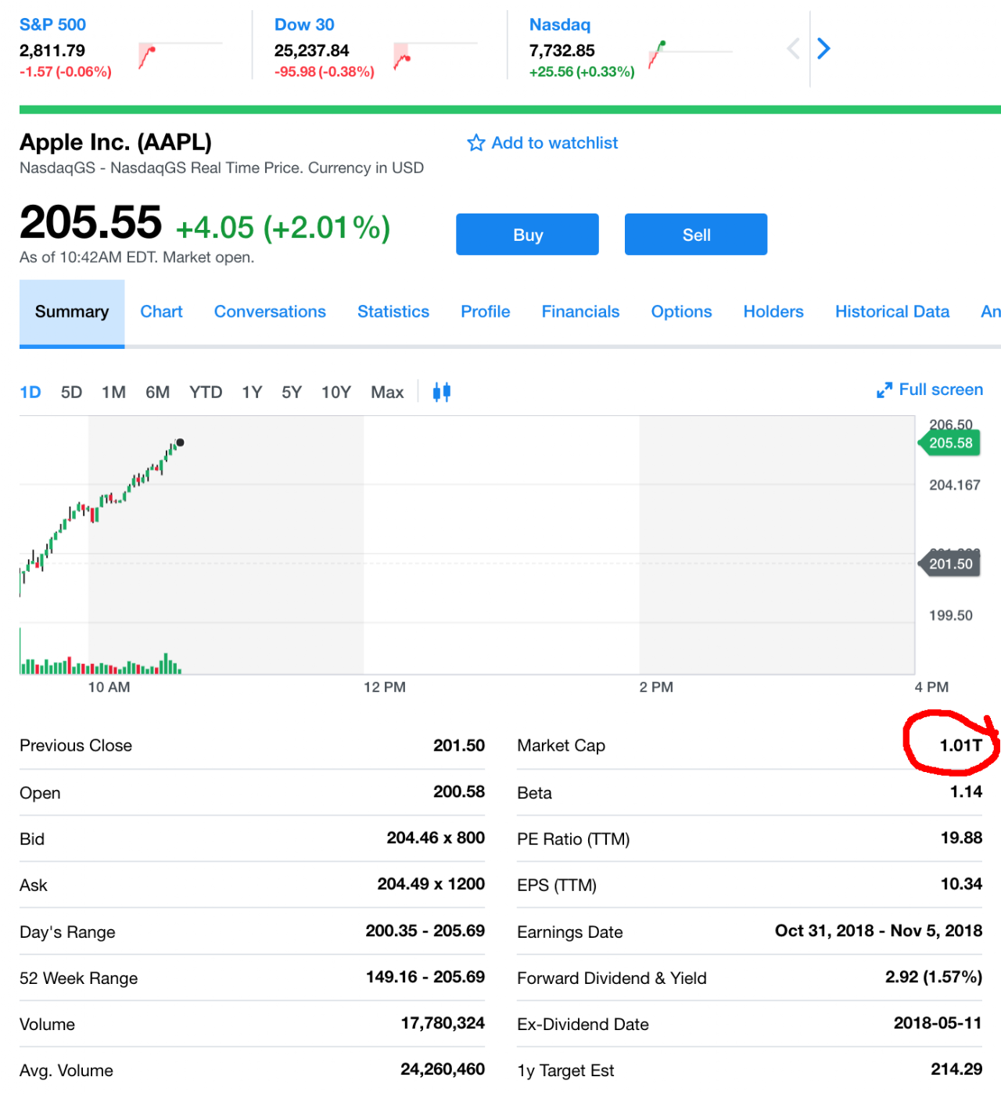Click the blue Sell button
This screenshot has height=1095, width=1001.
click(x=696, y=235)
